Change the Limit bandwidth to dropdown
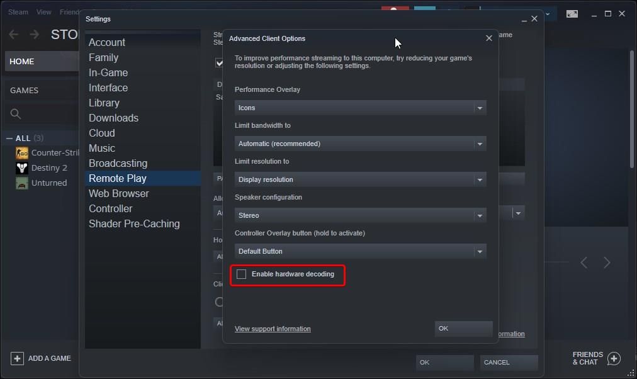 tap(359, 144)
